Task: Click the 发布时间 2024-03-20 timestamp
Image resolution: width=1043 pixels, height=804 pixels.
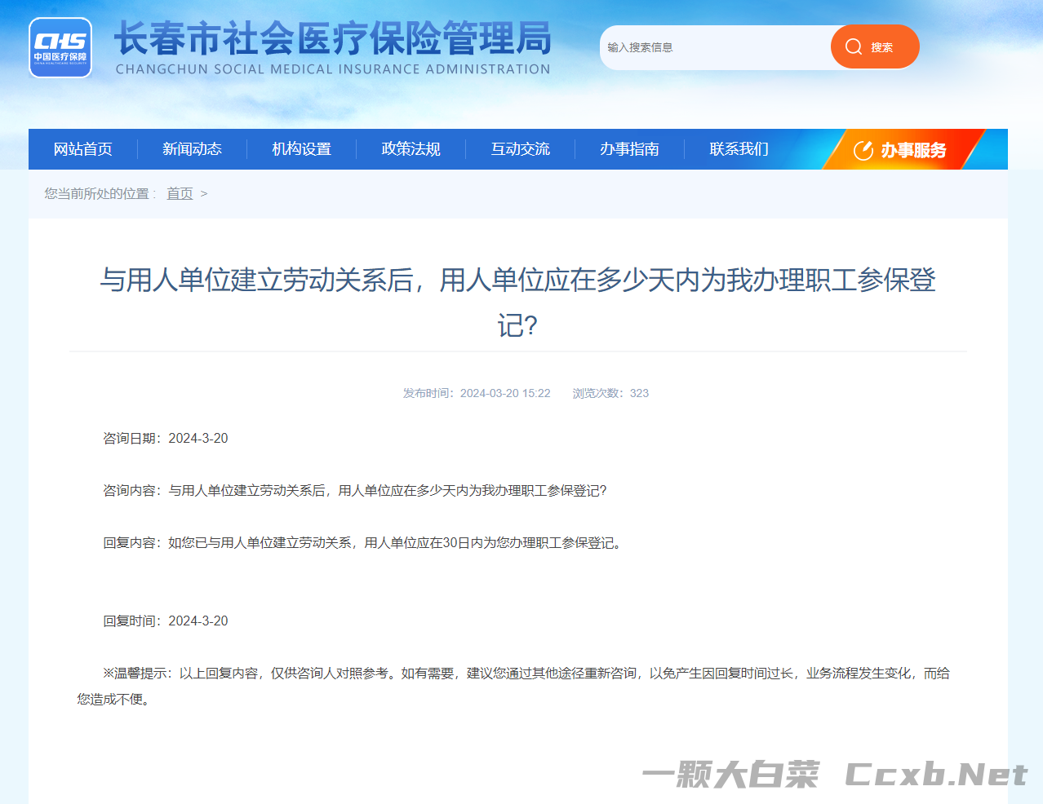Action: pos(477,393)
